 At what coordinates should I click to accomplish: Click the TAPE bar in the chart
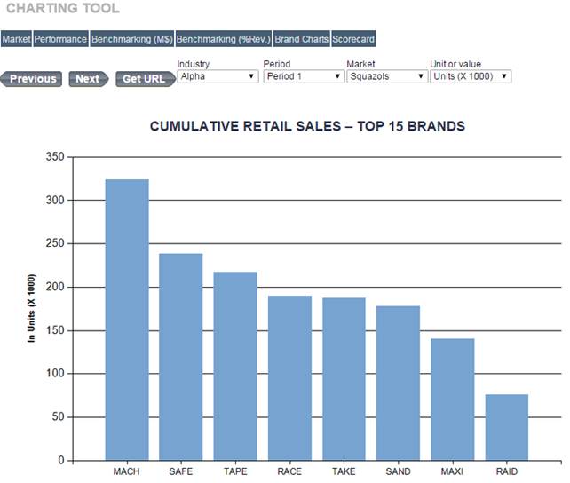235,366
